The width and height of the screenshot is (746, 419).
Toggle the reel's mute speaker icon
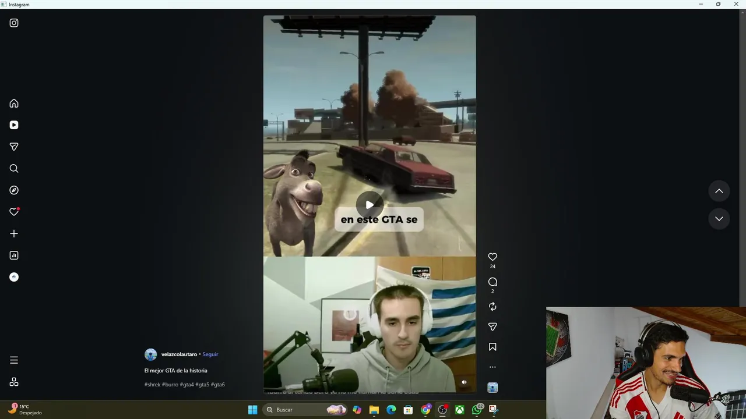point(464,382)
